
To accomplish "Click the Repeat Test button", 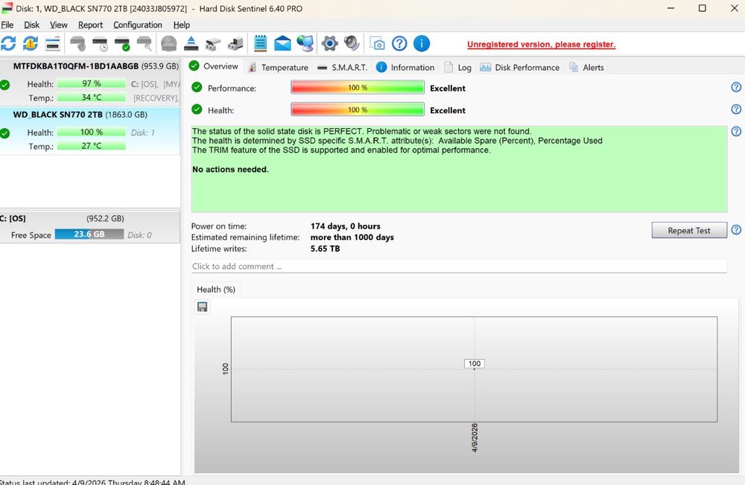I will point(689,230).
